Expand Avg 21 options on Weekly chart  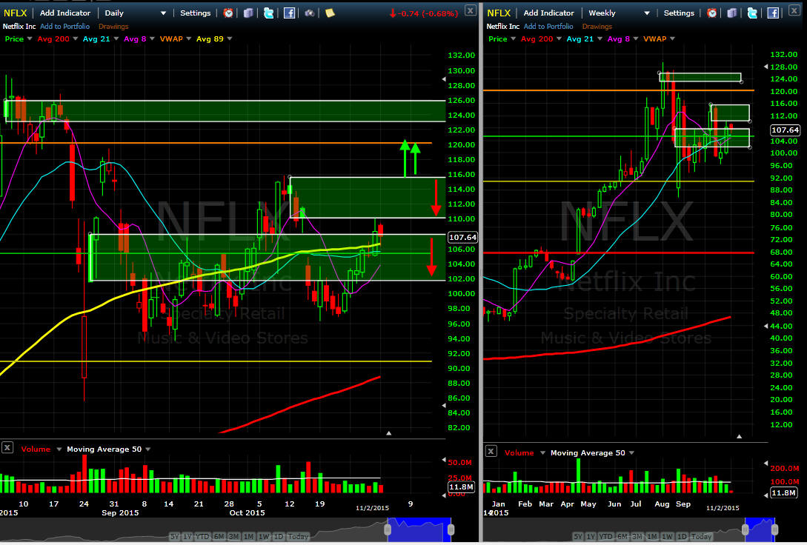600,39
